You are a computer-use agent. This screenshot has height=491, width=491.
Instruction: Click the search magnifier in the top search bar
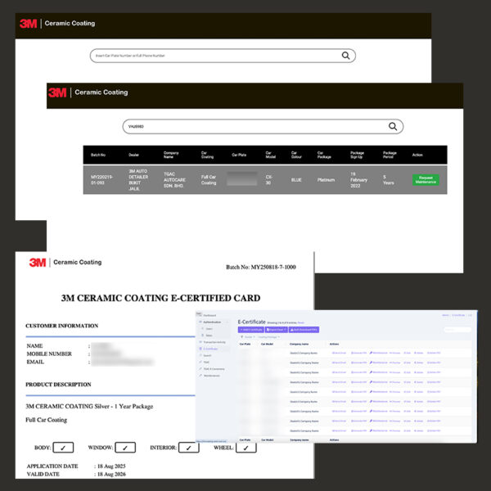point(346,56)
